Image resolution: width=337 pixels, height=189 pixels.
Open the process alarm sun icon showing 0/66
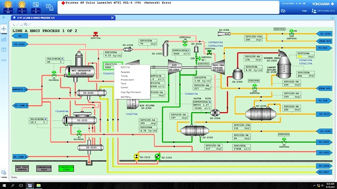pos(8,7)
